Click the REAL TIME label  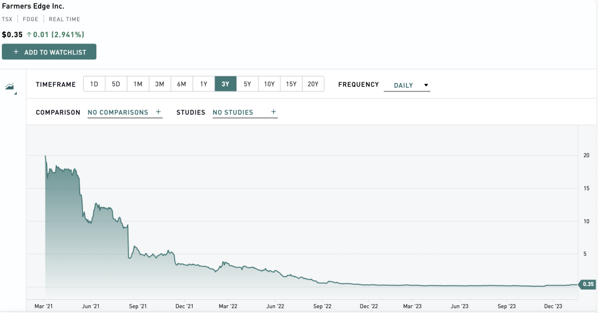pyautogui.click(x=65, y=19)
